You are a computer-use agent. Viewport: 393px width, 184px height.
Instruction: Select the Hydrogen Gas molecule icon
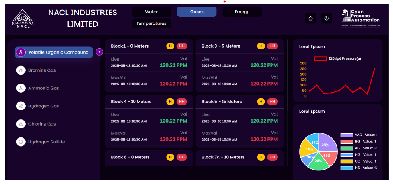coord(21,106)
